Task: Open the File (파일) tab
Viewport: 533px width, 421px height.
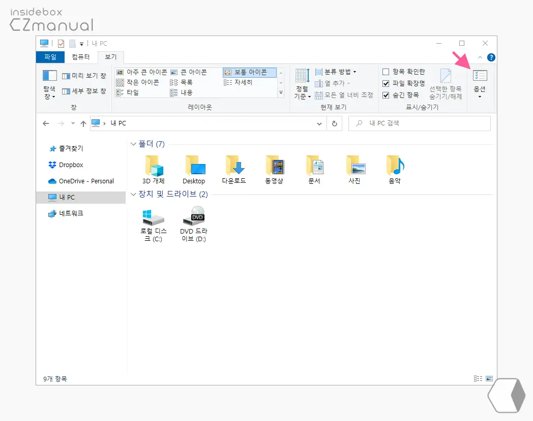Action: 50,57
